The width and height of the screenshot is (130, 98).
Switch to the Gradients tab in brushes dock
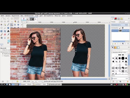coord(118,47)
